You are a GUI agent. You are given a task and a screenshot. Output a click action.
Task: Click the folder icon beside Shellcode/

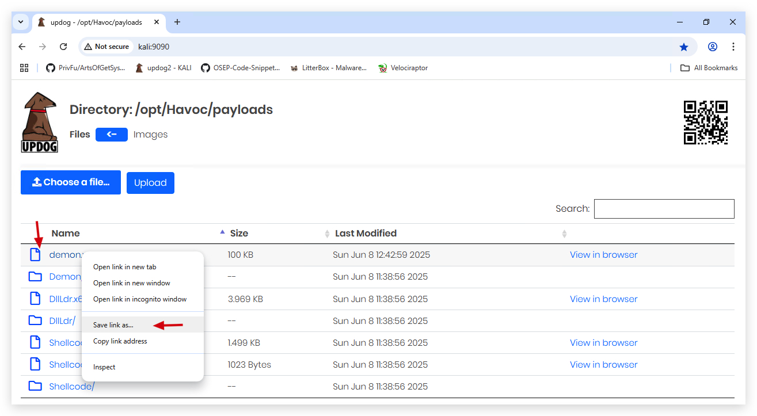[35, 386]
